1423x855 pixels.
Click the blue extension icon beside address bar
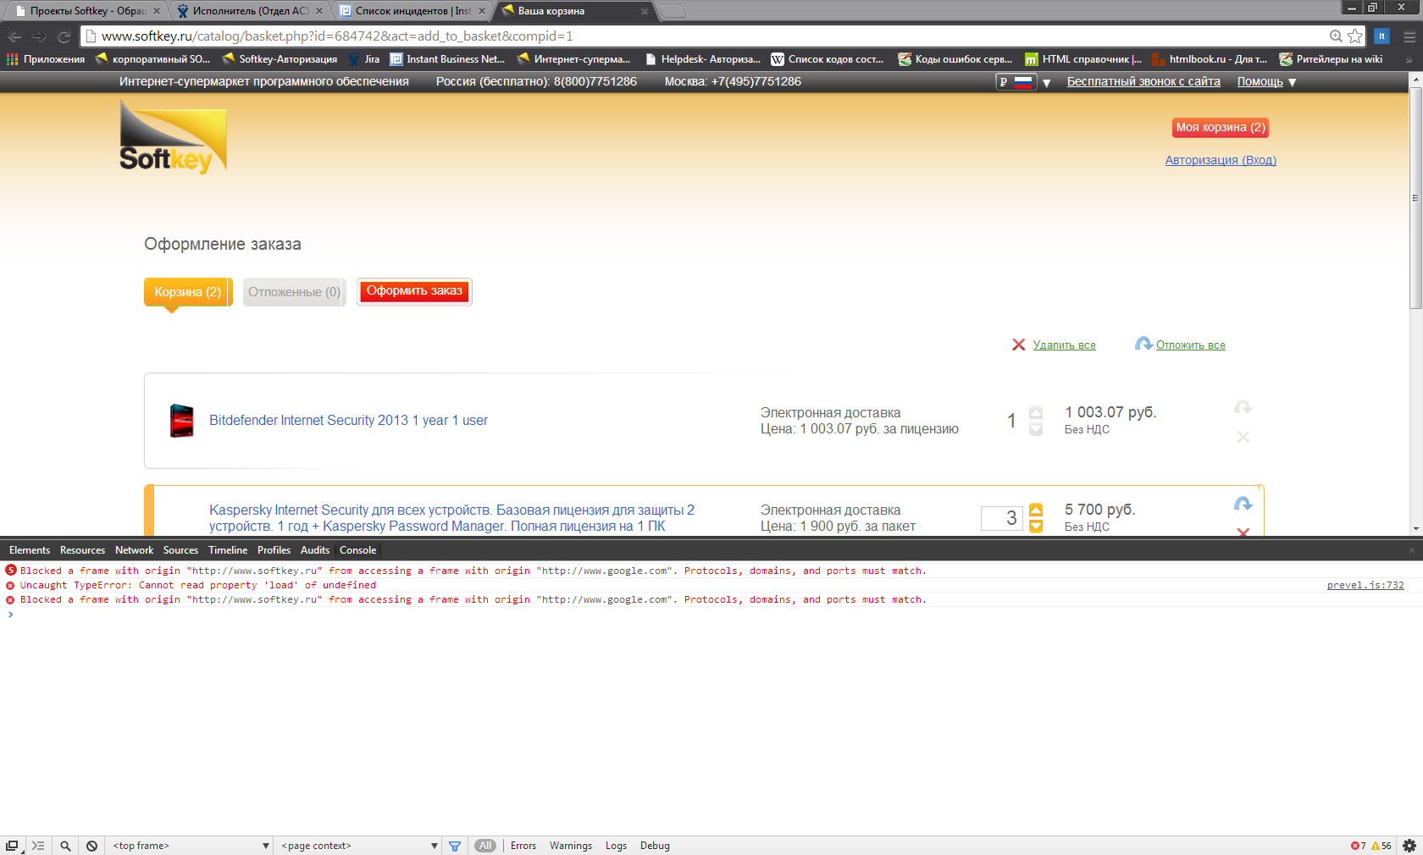pos(1381,36)
